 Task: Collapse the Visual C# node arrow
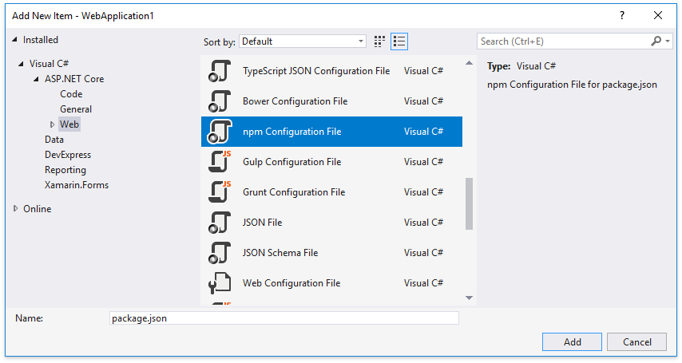[21, 64]
